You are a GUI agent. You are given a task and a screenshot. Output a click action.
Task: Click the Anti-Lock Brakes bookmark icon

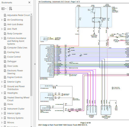5,25
